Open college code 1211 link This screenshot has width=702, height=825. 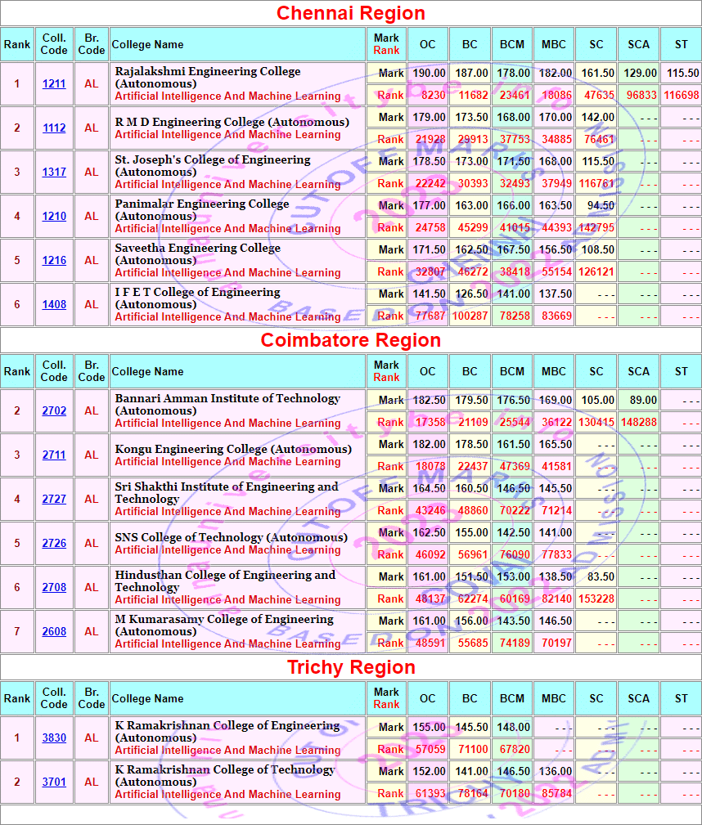point(54,84)
